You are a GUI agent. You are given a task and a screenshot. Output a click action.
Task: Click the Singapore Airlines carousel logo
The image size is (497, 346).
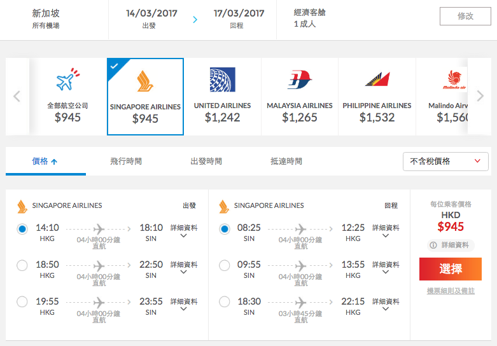click(x=145, y=81)
